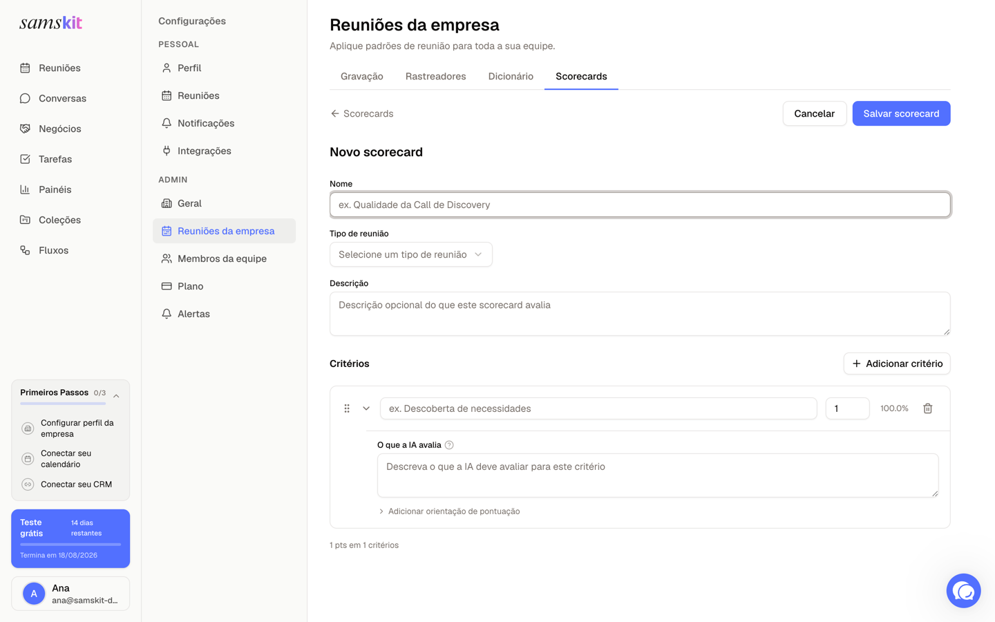This screenshot has height=622, width=995.
Task: Click the Teste grátis progress bar
Action: pos(70,545)
